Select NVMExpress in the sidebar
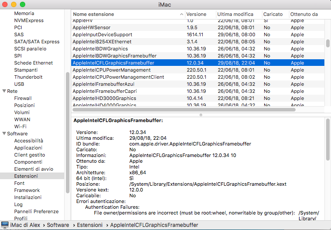 (x=29, y=20)
